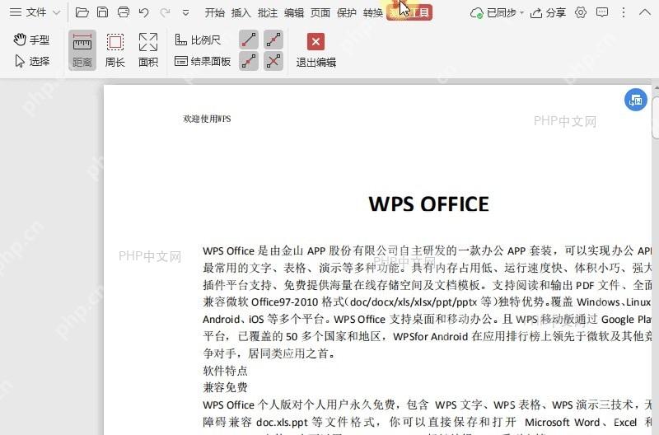Open the 已同步 sync status dropdown
The height and width of the screenshot is (435, 659).
coord(497,13)
